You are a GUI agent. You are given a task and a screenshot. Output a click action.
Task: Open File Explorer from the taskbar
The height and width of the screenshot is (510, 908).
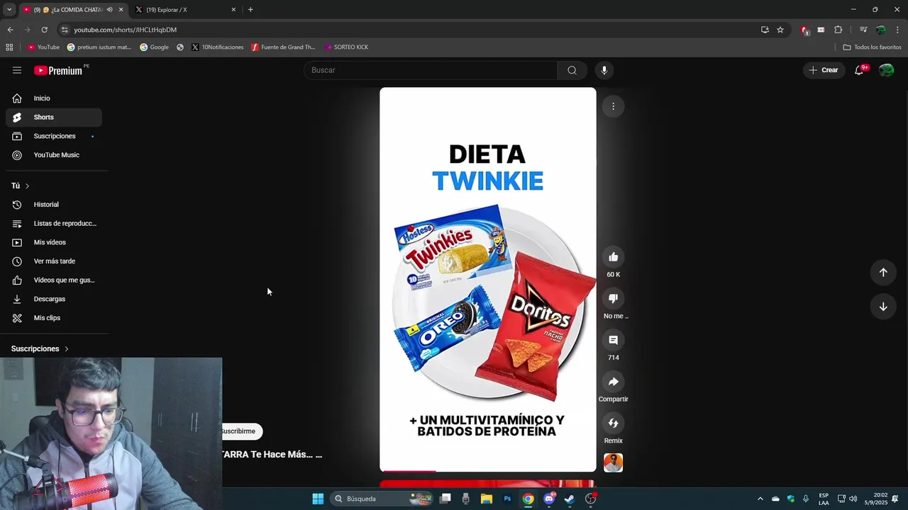487,499
